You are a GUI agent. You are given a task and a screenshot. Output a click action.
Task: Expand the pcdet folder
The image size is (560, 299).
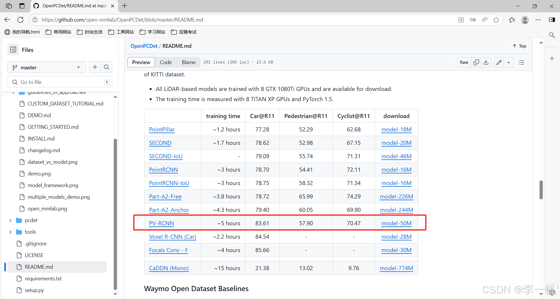(x=10, y=220)
